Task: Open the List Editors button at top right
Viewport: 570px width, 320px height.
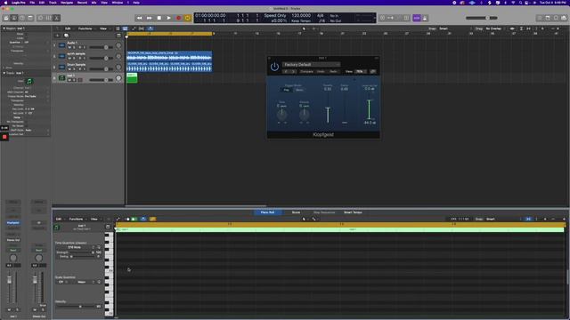Action: click(540, 18)
